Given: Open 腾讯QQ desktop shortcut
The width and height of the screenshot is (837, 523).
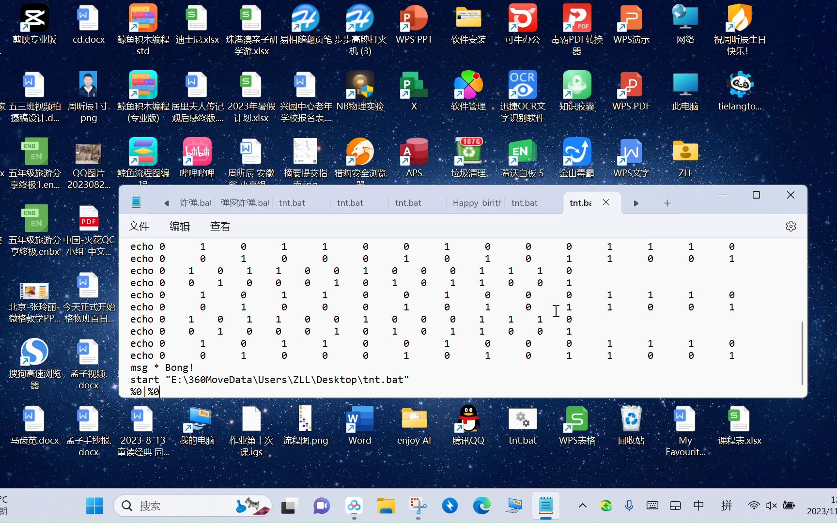Looking at the screenshot, I should pyautogui.click(x=468, y=425).
